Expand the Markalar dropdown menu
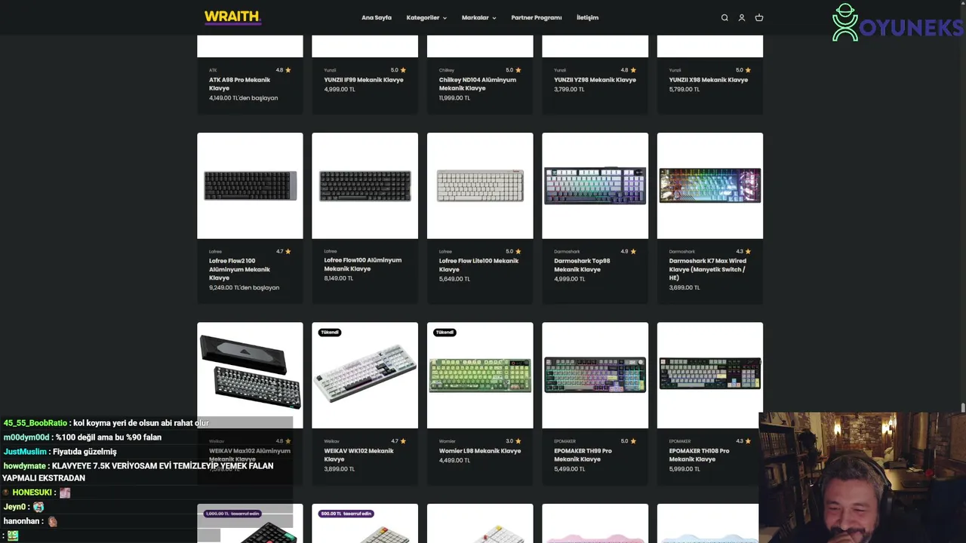 478,17
